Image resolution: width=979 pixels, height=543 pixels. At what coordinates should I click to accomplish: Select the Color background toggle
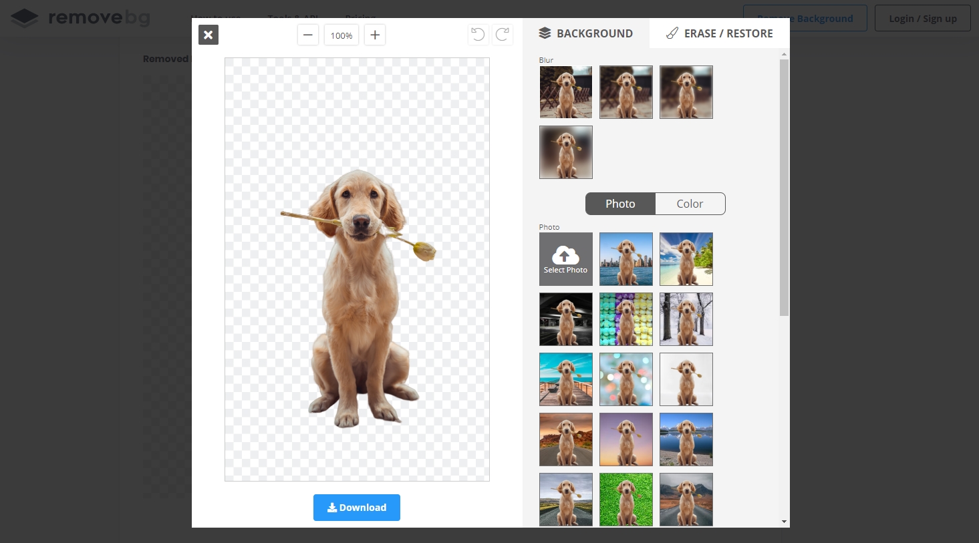point(690,204)
